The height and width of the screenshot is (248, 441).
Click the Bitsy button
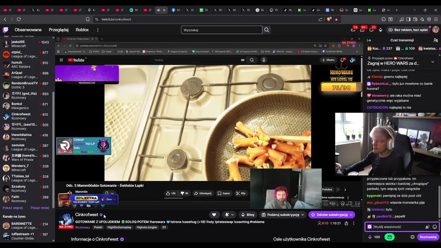[x=248, y=215]
